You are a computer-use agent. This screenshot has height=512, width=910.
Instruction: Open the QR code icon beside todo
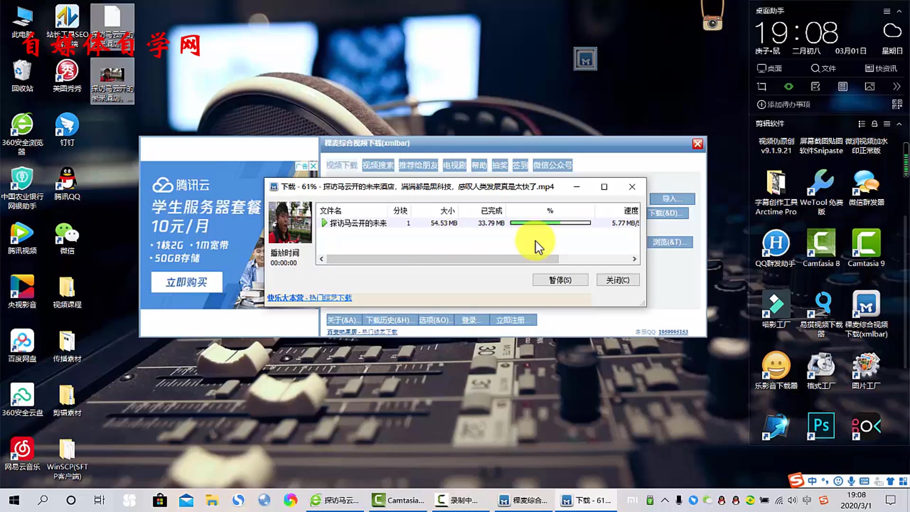(x=897, y=104)
